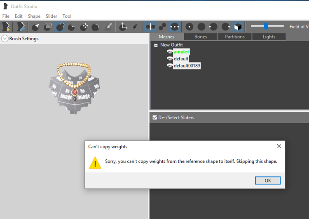
Task: Toggle X-mirror symmetry icon
Action: click(150, 27)
